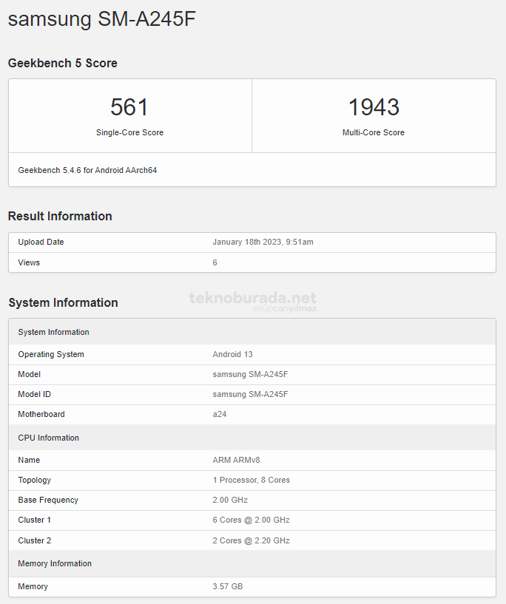Click the System Information table header row
Viewport: 506px width, 604px height.
[x=252, y=332]
